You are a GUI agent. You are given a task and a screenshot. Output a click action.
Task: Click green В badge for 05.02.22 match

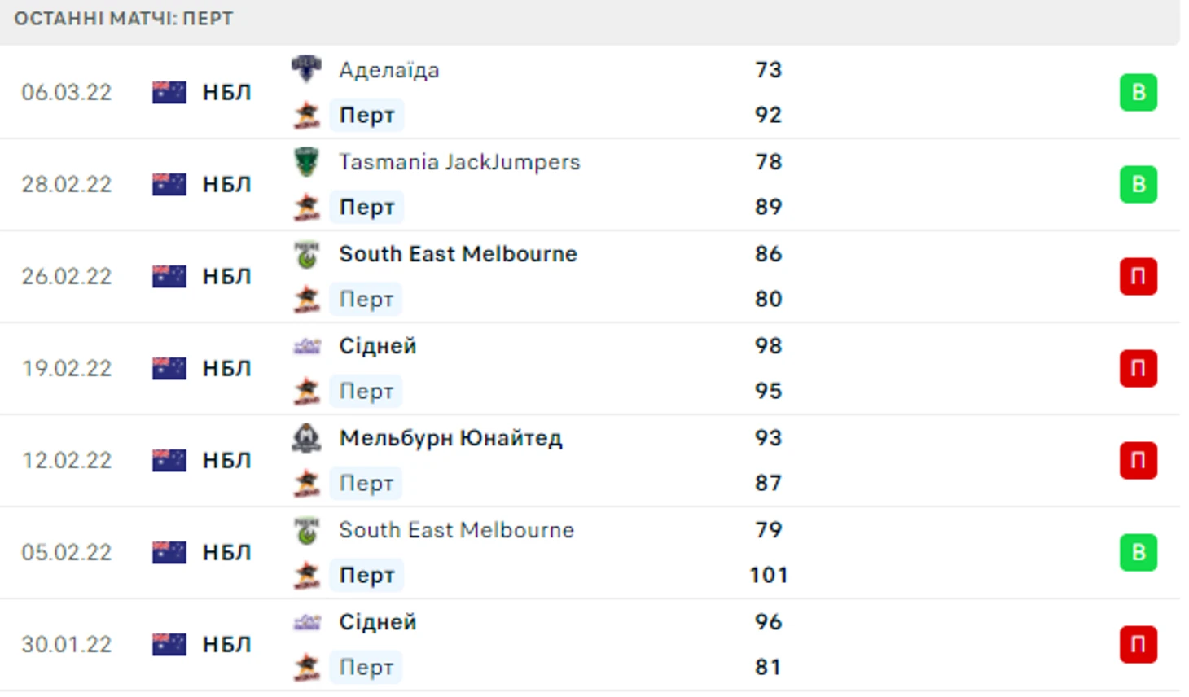pyautogui.click(x=1138, y=552)
